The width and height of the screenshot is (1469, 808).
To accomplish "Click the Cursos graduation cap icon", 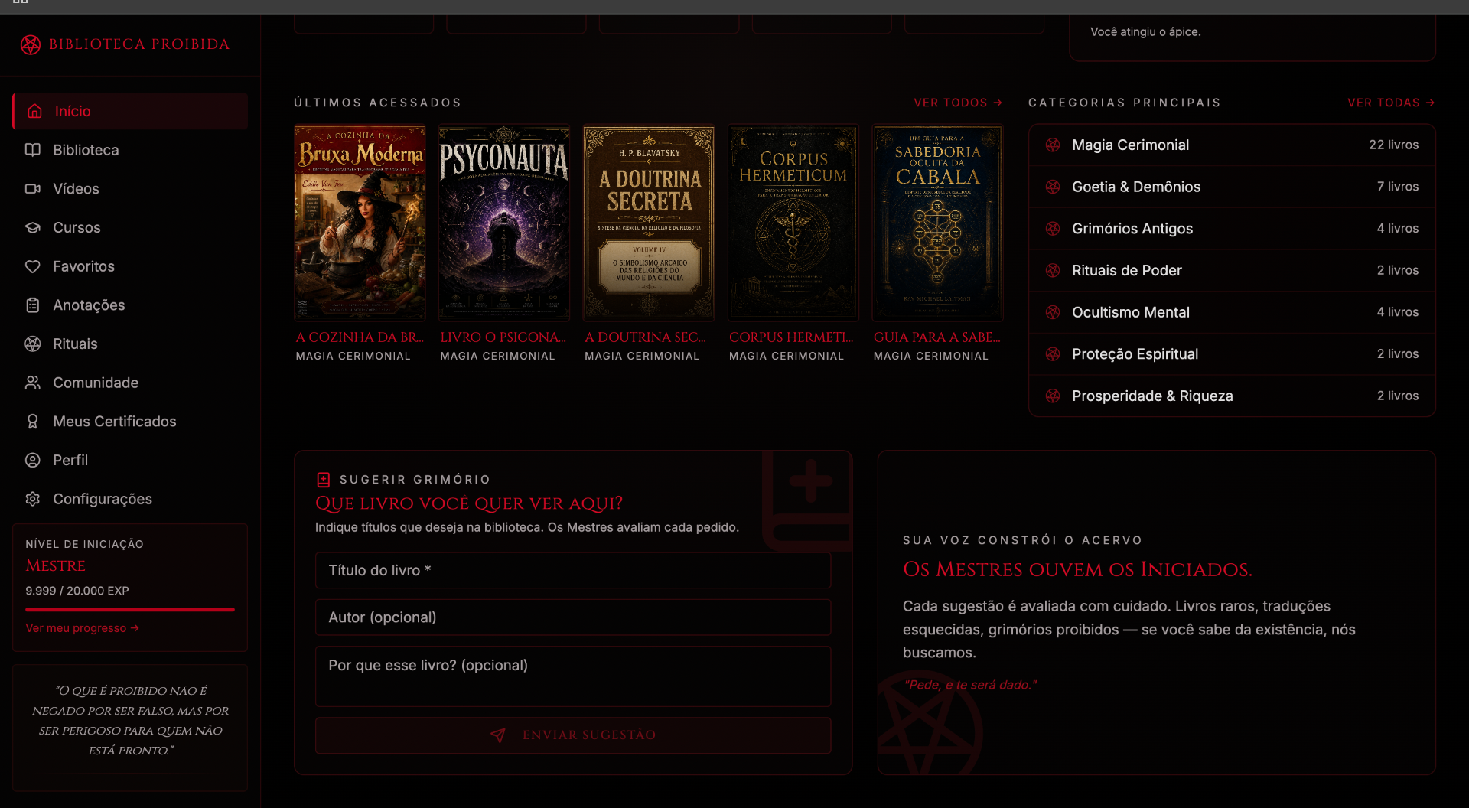I will point(33,227).
